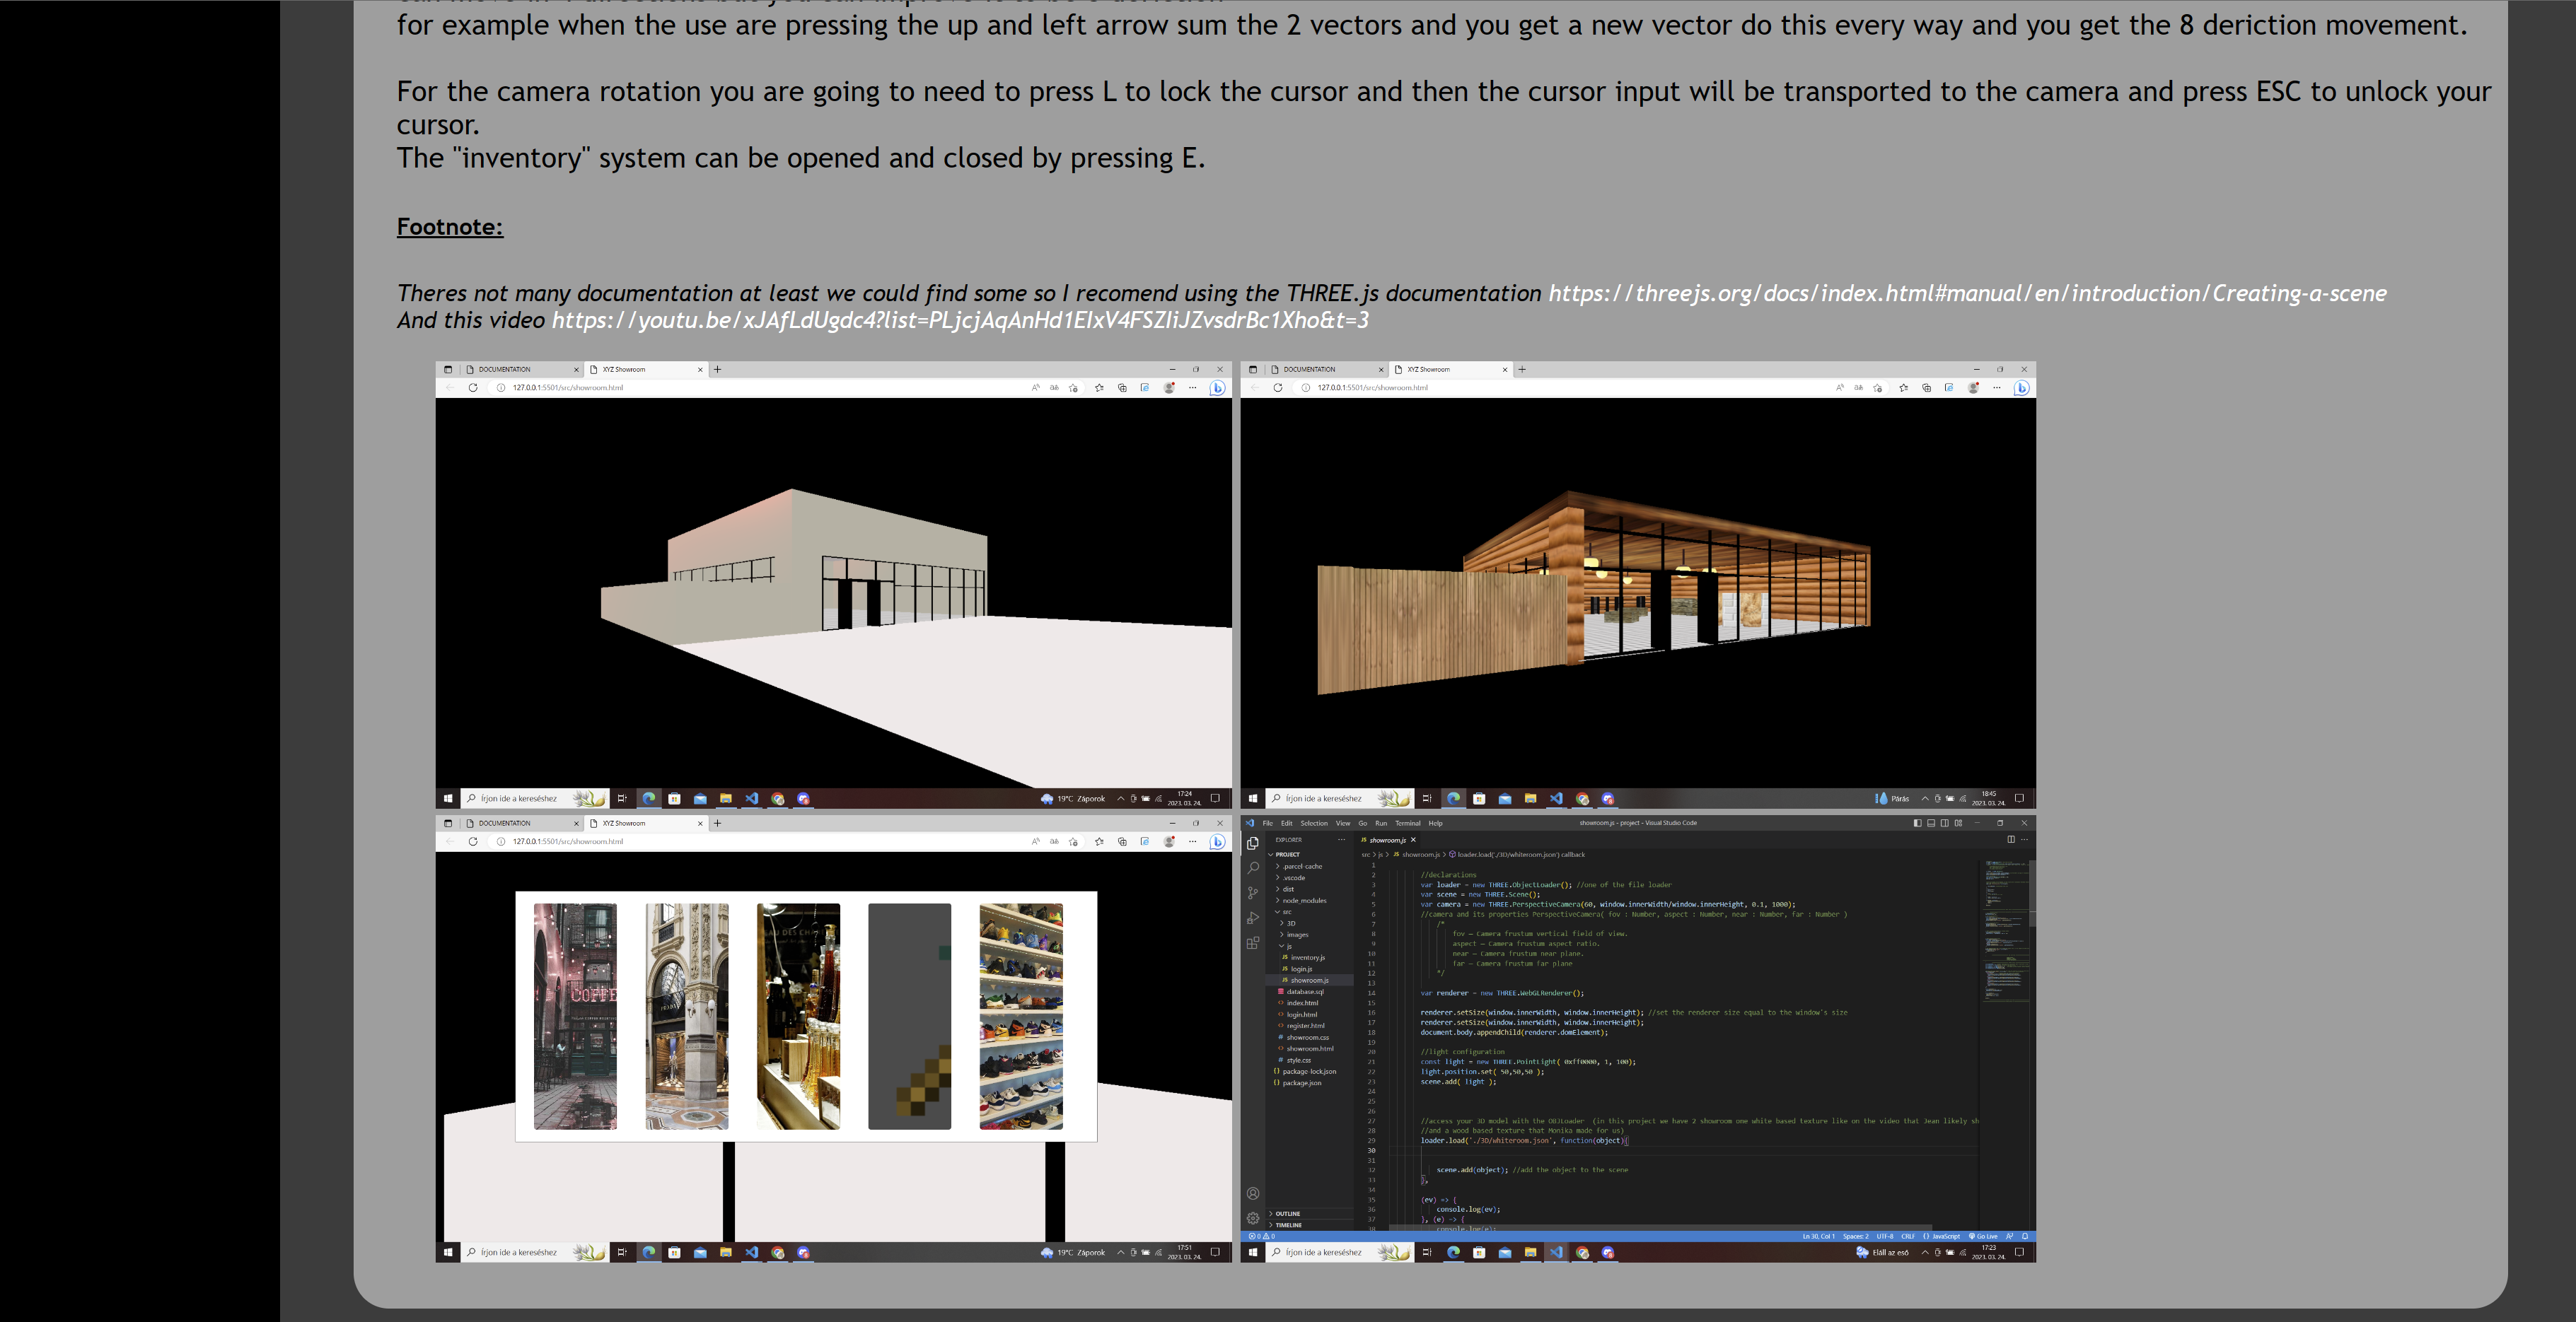Open Run menu in VS Code

coord(1381,824)
